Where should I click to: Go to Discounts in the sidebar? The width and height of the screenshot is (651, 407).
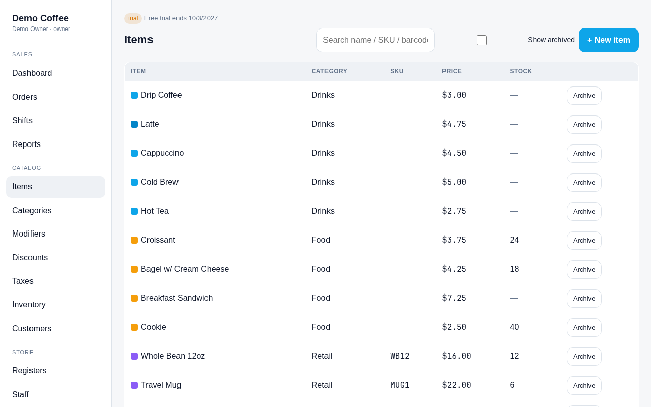pyautogui.click(x=55, y=258)
